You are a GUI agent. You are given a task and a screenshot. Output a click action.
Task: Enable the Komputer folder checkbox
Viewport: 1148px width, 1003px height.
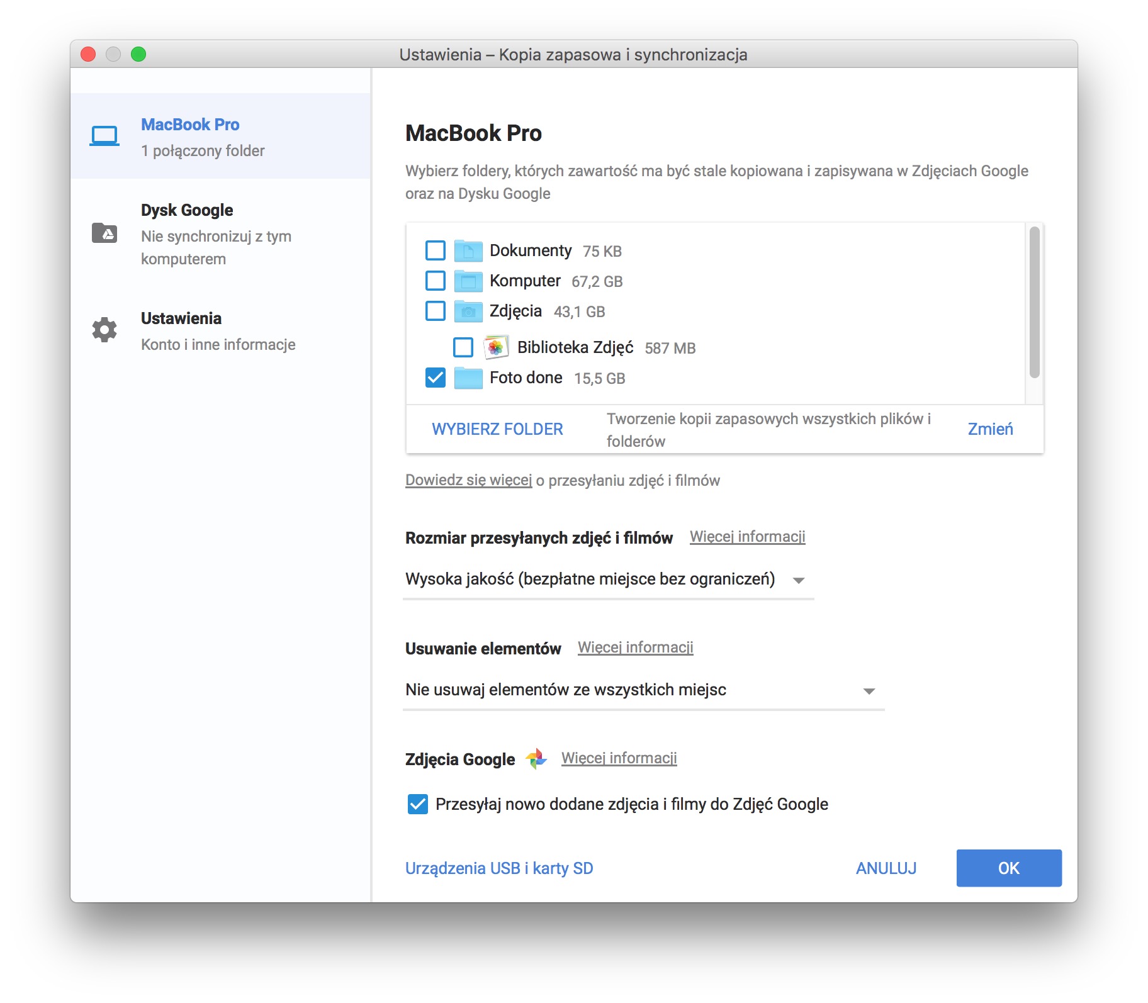click(436, 281)
